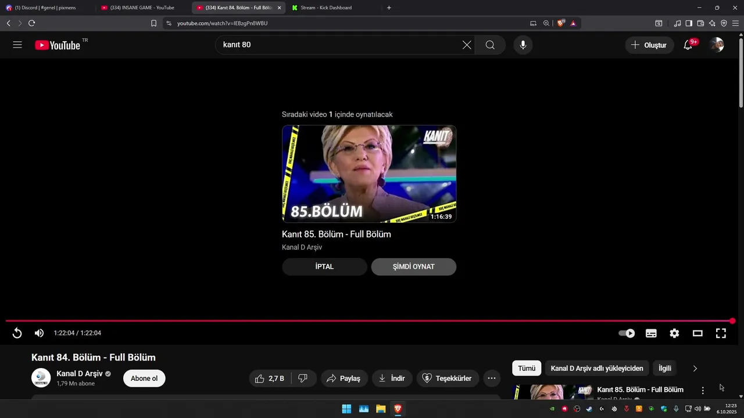744x418 pixels.
Task: Switch to Discord #genel tab
Action: coord(46,8)
